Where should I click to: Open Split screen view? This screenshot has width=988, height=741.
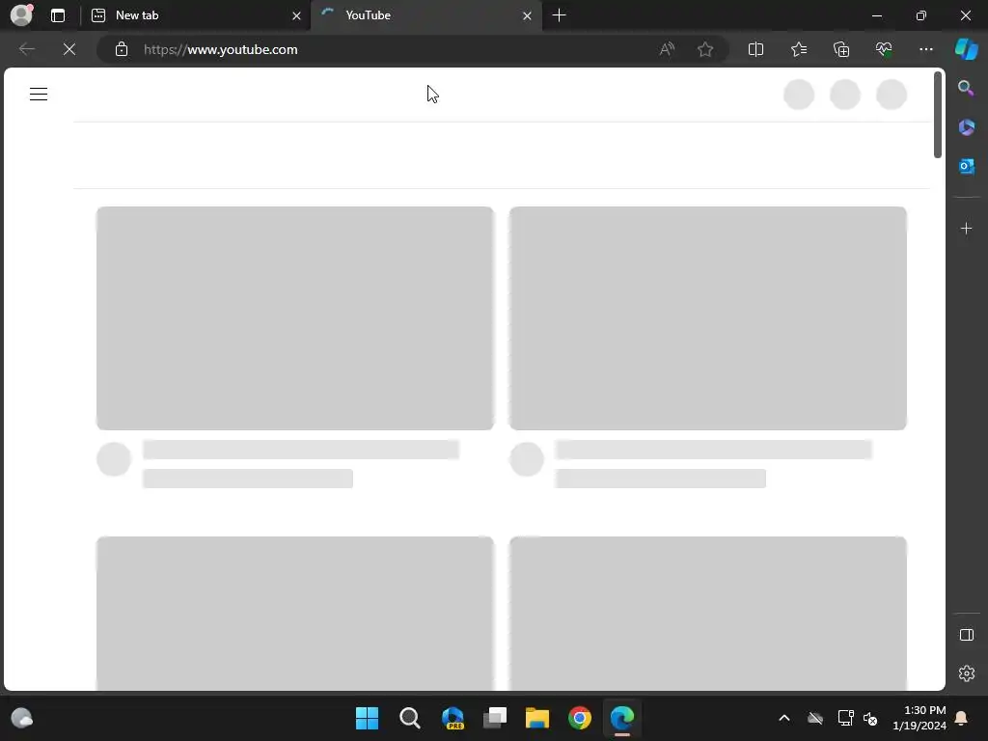tap(755, 49)
